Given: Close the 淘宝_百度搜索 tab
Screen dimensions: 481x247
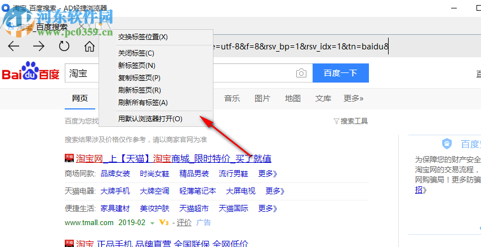Looking at the screenshot, I should (x=81, y=26).
